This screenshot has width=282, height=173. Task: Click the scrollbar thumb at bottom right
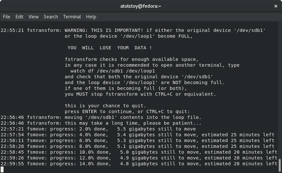[x=280, y=165]
